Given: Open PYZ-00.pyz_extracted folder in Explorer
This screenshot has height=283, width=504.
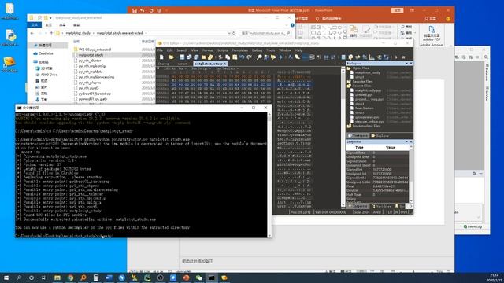Looking at the screenshot, I should (x=94, y=50).
